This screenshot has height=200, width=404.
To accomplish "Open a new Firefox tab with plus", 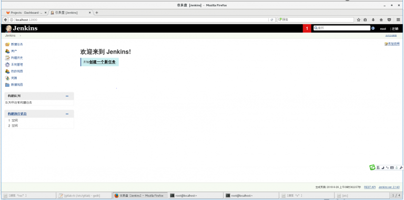I will click(97, 13).
